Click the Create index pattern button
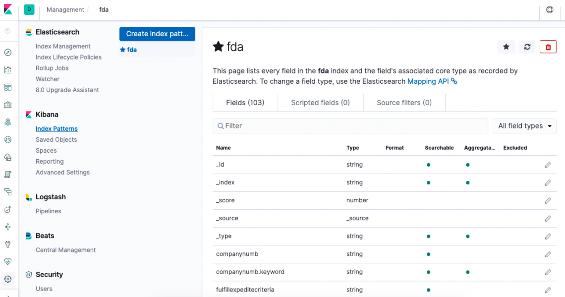The image size is (565, 297). [x=157, y=34]
